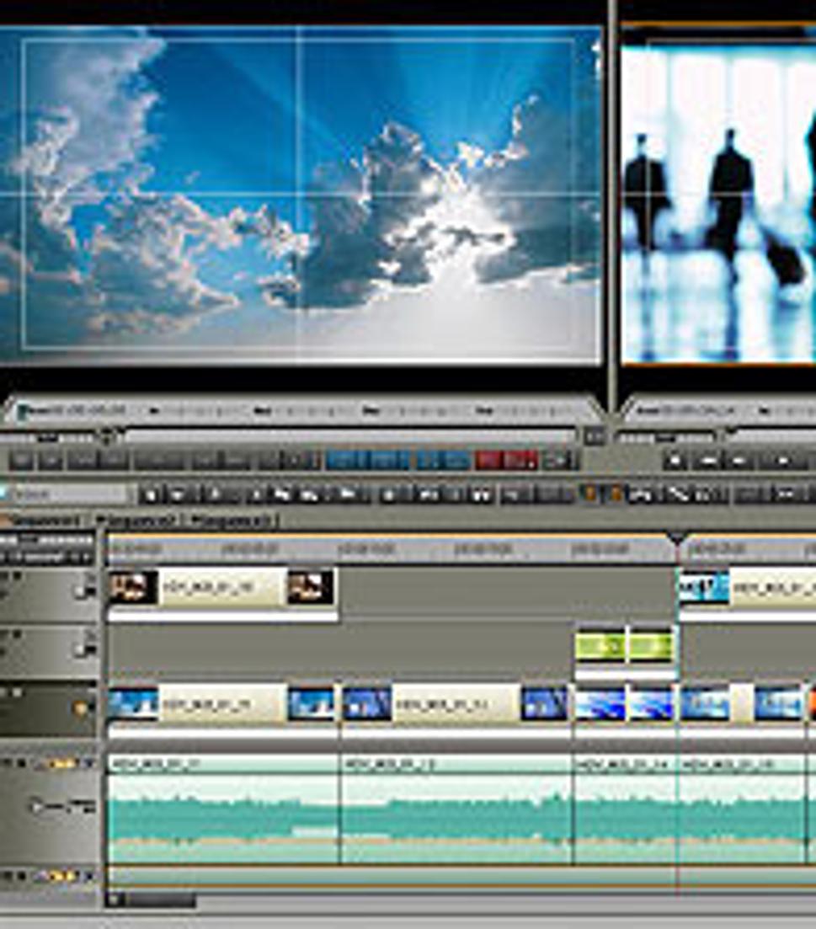Click the sky clouds preview in the source viewer

coord(299,195)
